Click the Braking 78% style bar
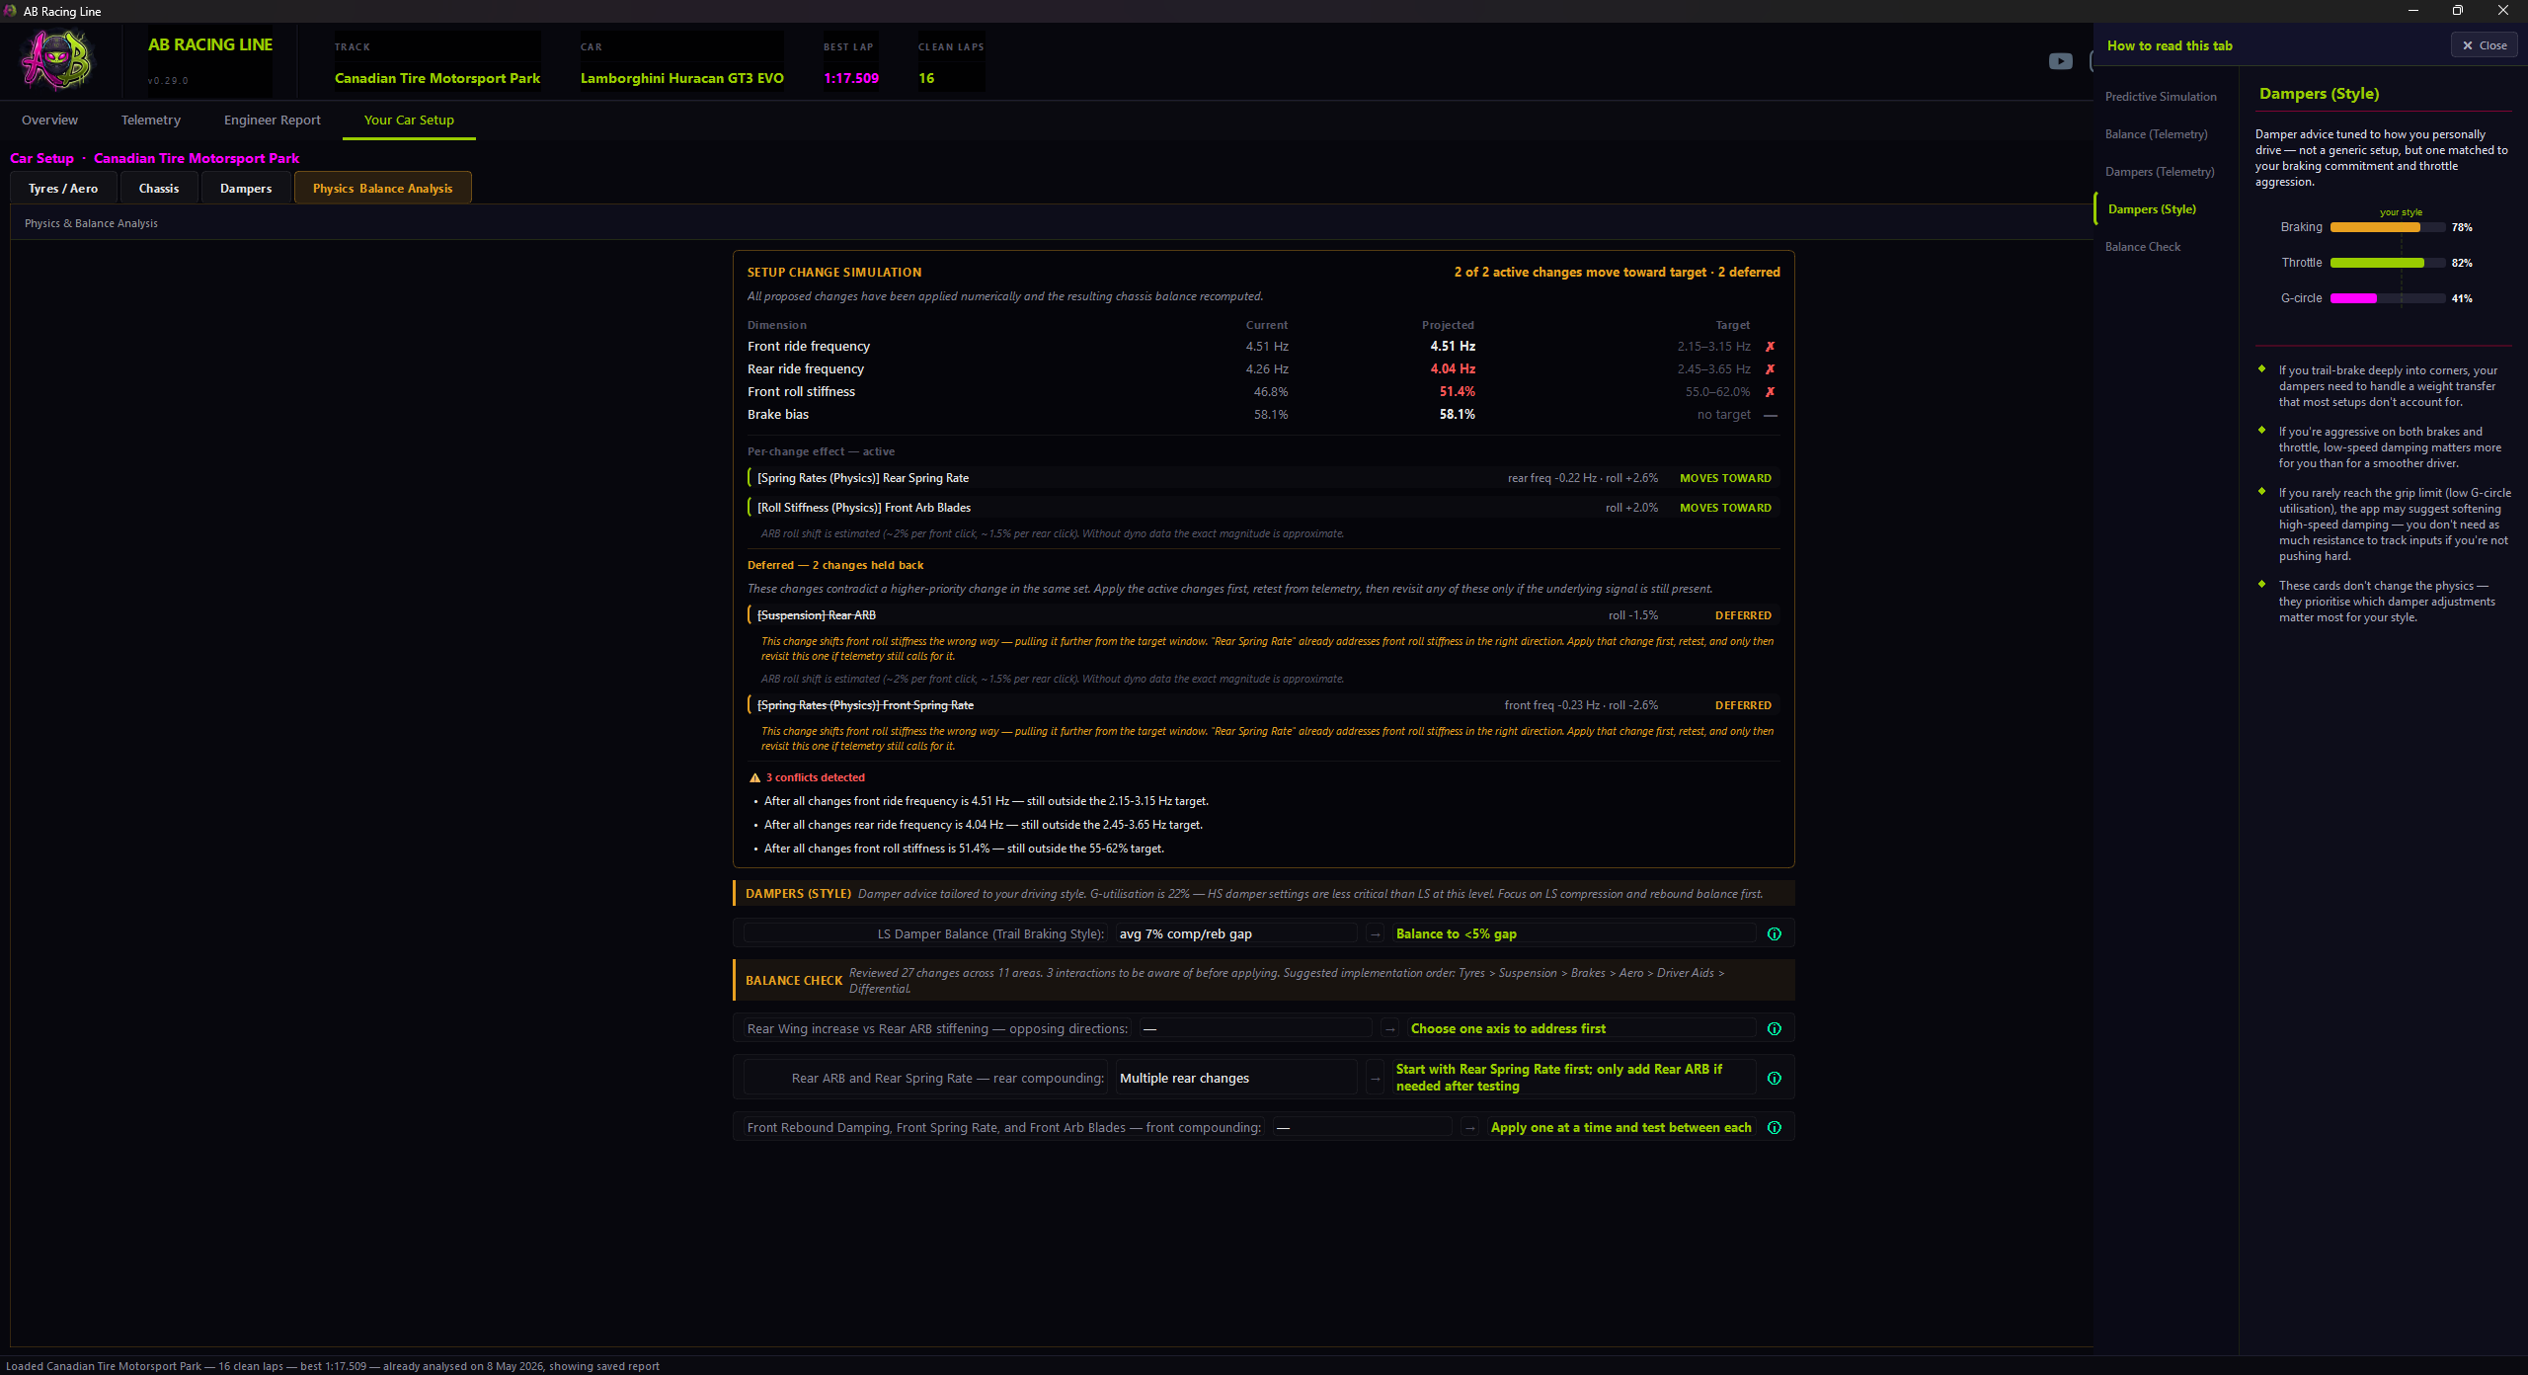Screen dimensions: 2528x1375 pyautogui.click(x=2388, y=227)
